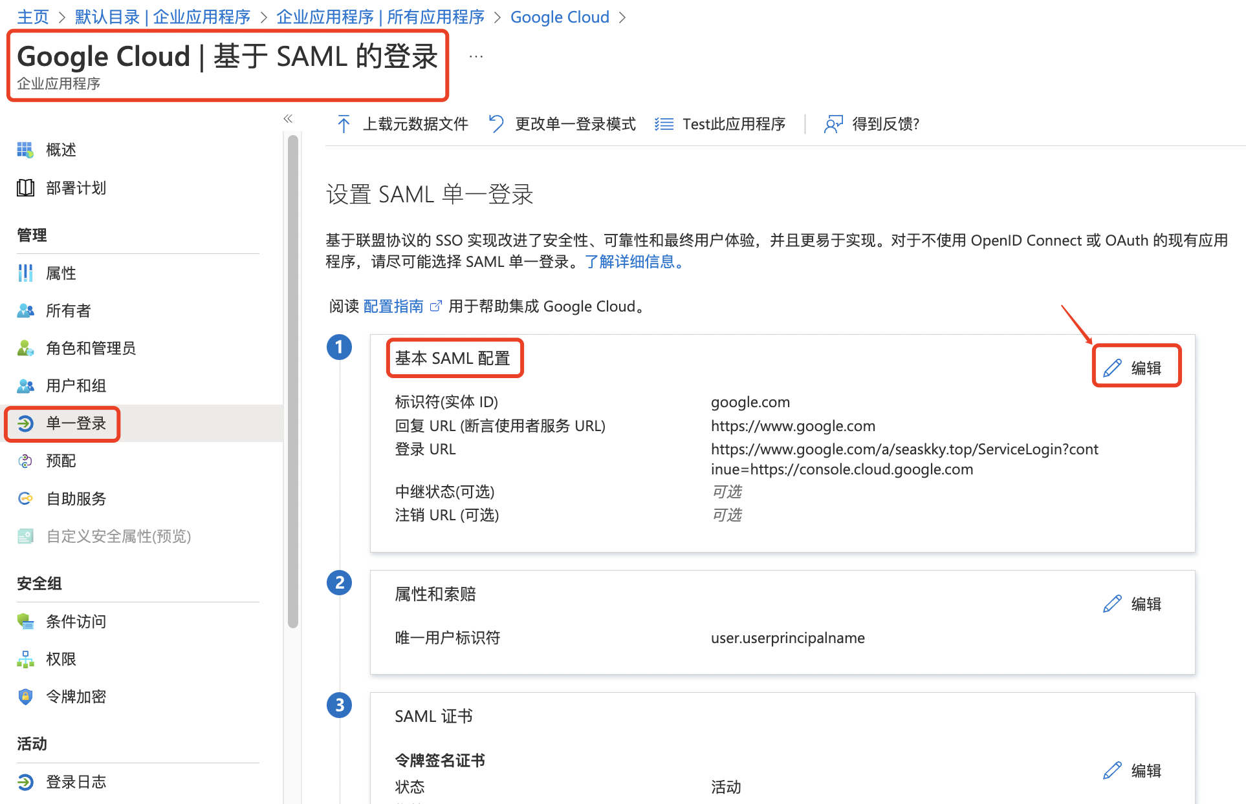Screen dimensions: 1246x804
Task: Click the 登录日志 arrow icon
Action: pyautogui.click(x=25, y=782)
